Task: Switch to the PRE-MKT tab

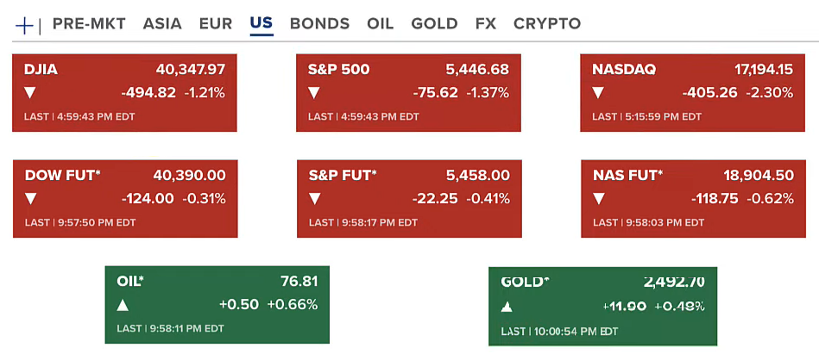Action: [89, 24]
